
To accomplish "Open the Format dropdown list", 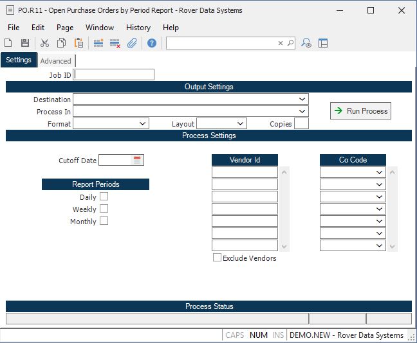I will tap(142, 123).
